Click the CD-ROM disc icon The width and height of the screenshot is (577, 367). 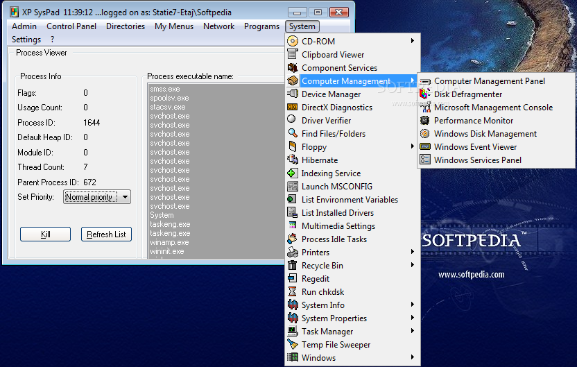pyautogui.click(x=293, y=41)
